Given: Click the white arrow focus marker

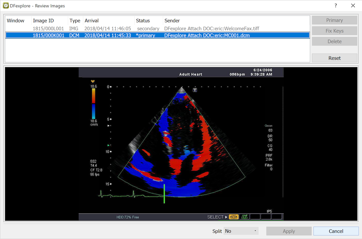Looking at the screenshot, I should 108,126.
